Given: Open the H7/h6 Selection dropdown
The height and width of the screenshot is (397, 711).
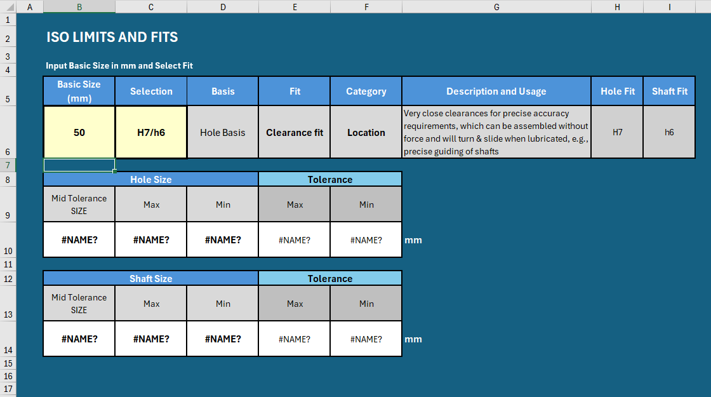Looking at the screenshot, I should pos(150,131).
